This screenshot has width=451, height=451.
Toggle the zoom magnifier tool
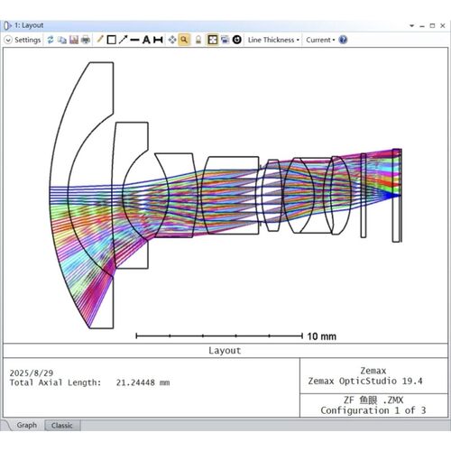[184, 40]
